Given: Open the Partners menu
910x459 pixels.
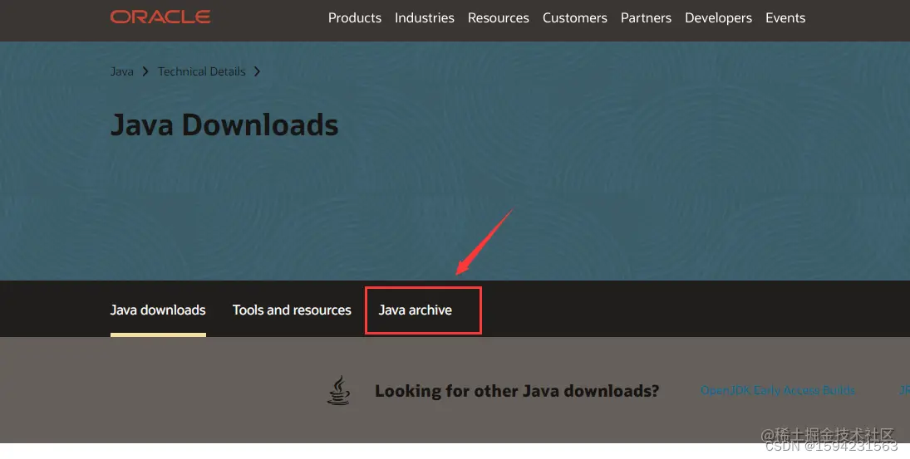Looking at the screenshot, I should point(646,18).
